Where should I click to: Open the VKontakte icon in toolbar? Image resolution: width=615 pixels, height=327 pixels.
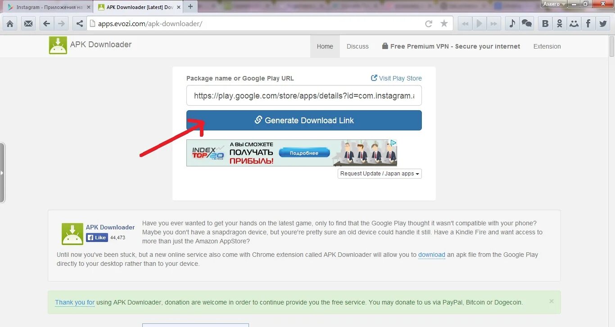545,24
